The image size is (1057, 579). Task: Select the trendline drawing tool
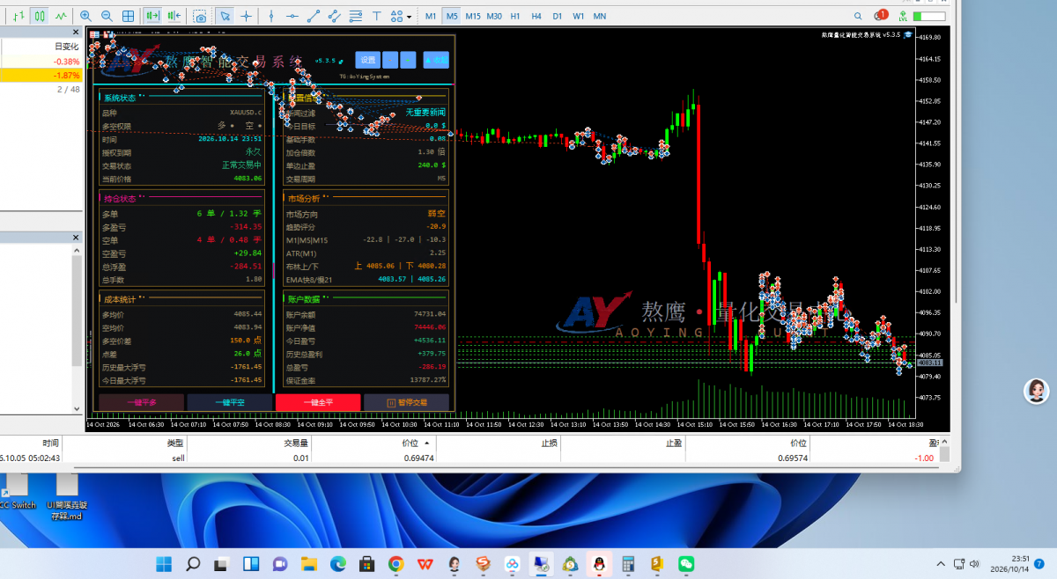point(314,16)
